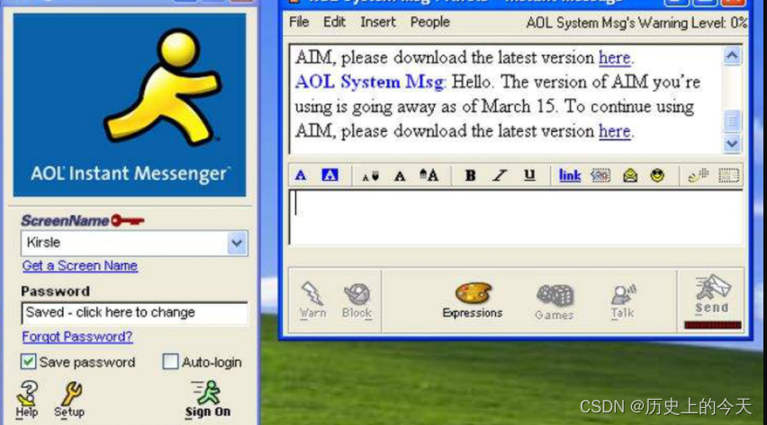Screen dimensions: 767x425
Task: Open the Insert menu
Action: 377,22
